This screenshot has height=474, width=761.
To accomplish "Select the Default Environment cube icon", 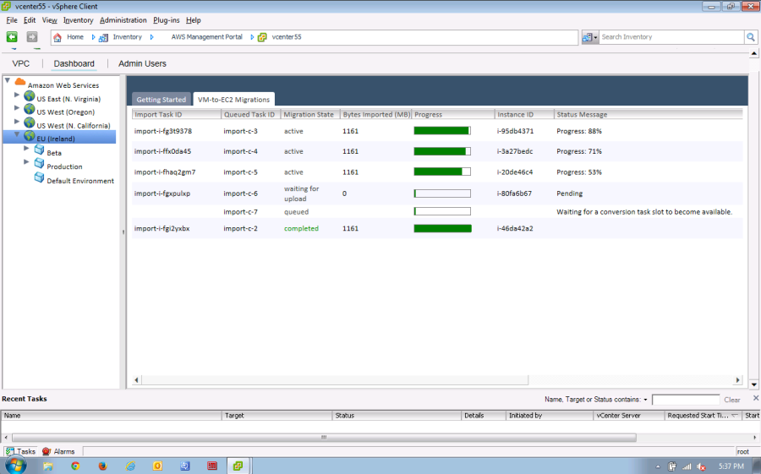I will pyautogui.click(x=39, y=179).
